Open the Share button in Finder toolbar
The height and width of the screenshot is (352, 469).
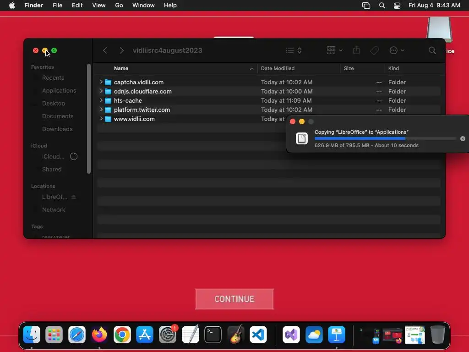pyautogui.click(x=356, y=50)
